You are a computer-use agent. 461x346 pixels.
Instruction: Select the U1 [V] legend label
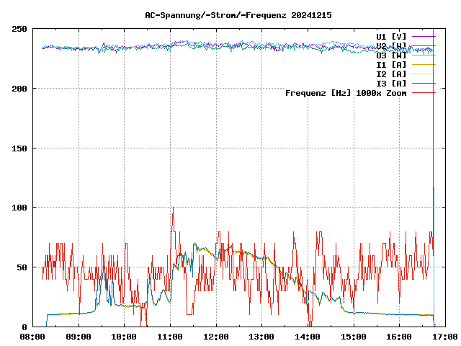pyautogui.click(x=391, y=36)
